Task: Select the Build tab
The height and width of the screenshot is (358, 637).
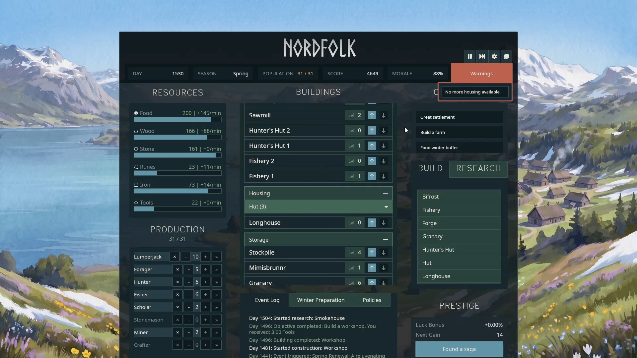Action: (x=430, y=168)
